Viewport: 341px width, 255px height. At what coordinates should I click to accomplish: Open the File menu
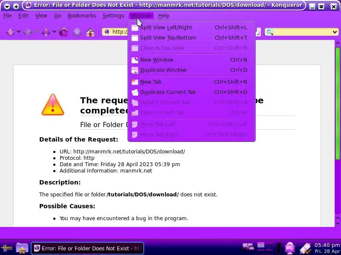point(7,16)
